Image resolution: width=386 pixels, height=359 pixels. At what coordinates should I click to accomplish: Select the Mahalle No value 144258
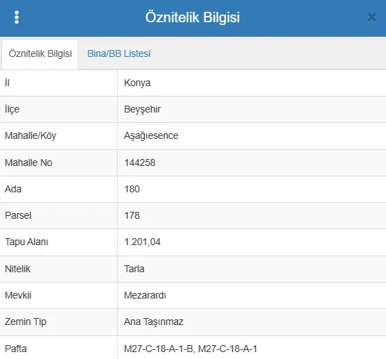[140, 162]
